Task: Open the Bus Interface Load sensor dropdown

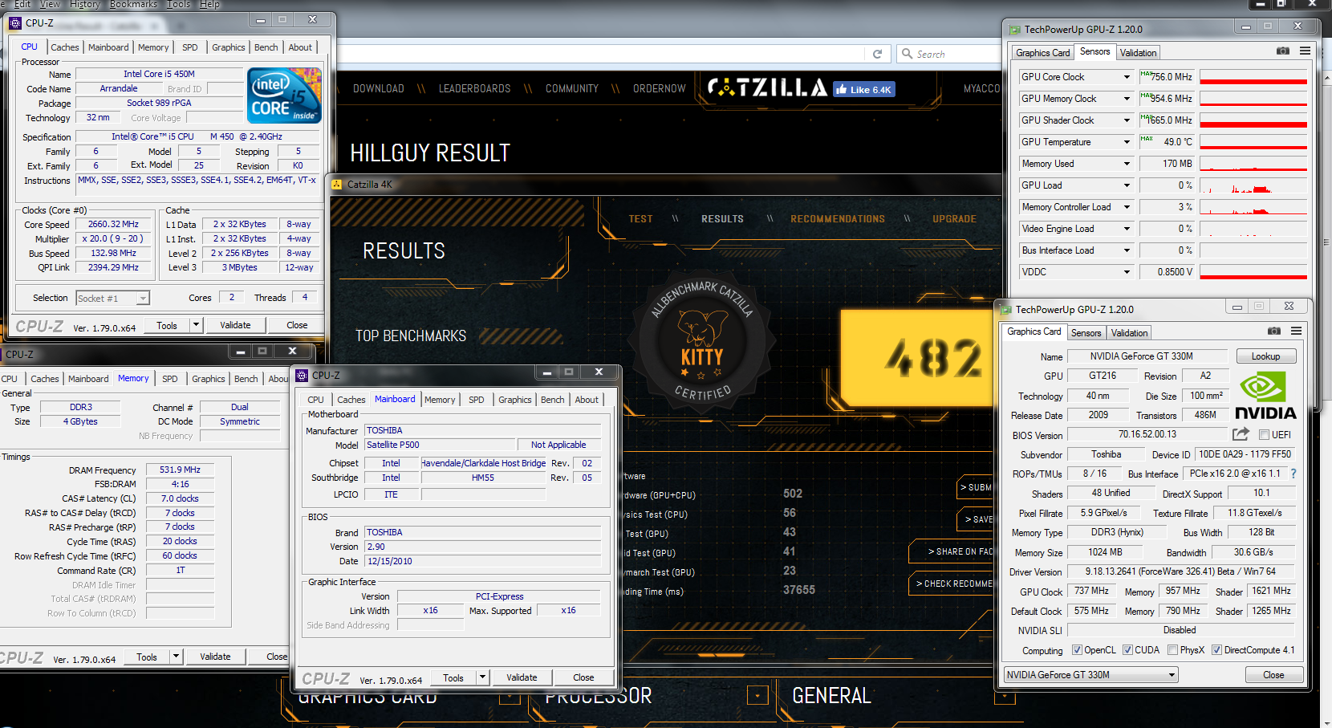Action: 1127,250
